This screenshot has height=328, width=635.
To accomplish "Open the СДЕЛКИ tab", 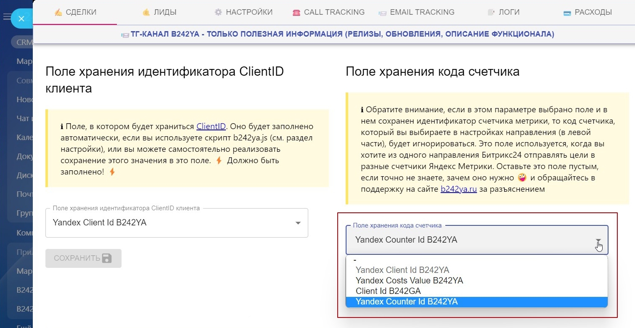I will [x=75, y=12].
